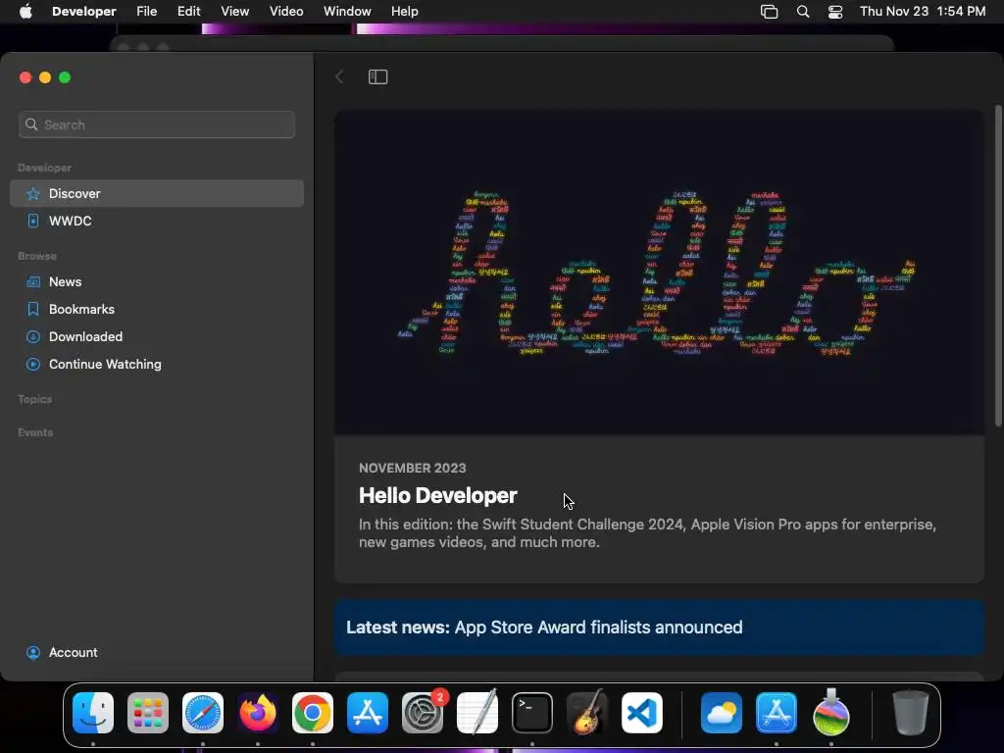This screenshot has width=1004, height=753.
Task: Open the Apple menu
Action: pos(25,12)
